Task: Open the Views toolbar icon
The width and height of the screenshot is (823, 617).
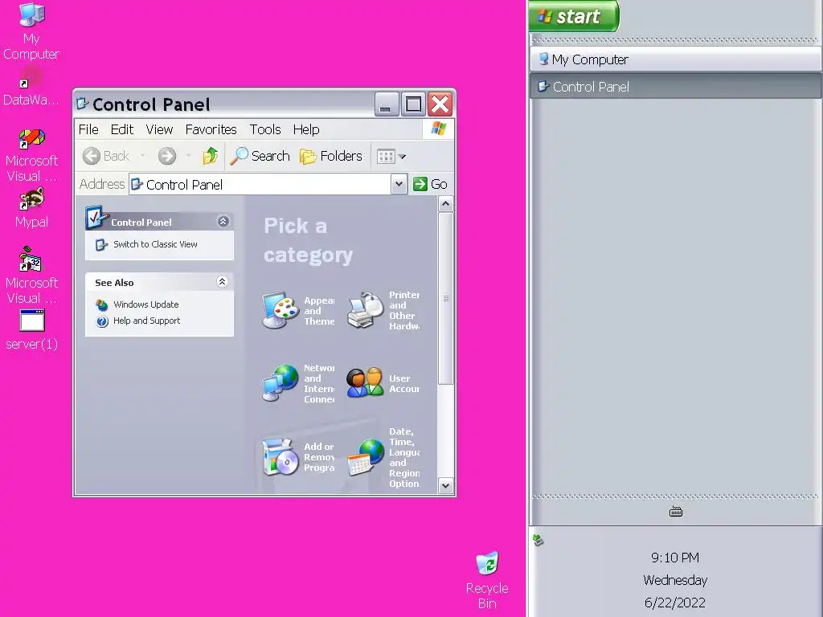Action: 386,157
